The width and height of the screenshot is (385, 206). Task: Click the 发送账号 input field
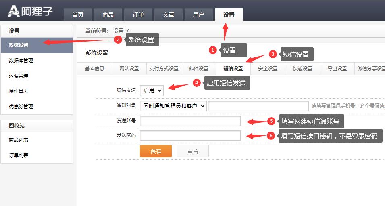[x=190, y=121]
